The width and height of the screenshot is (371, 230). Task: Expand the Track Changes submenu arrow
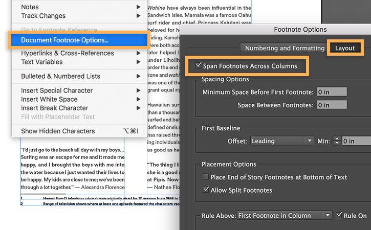tap(139, 16)
